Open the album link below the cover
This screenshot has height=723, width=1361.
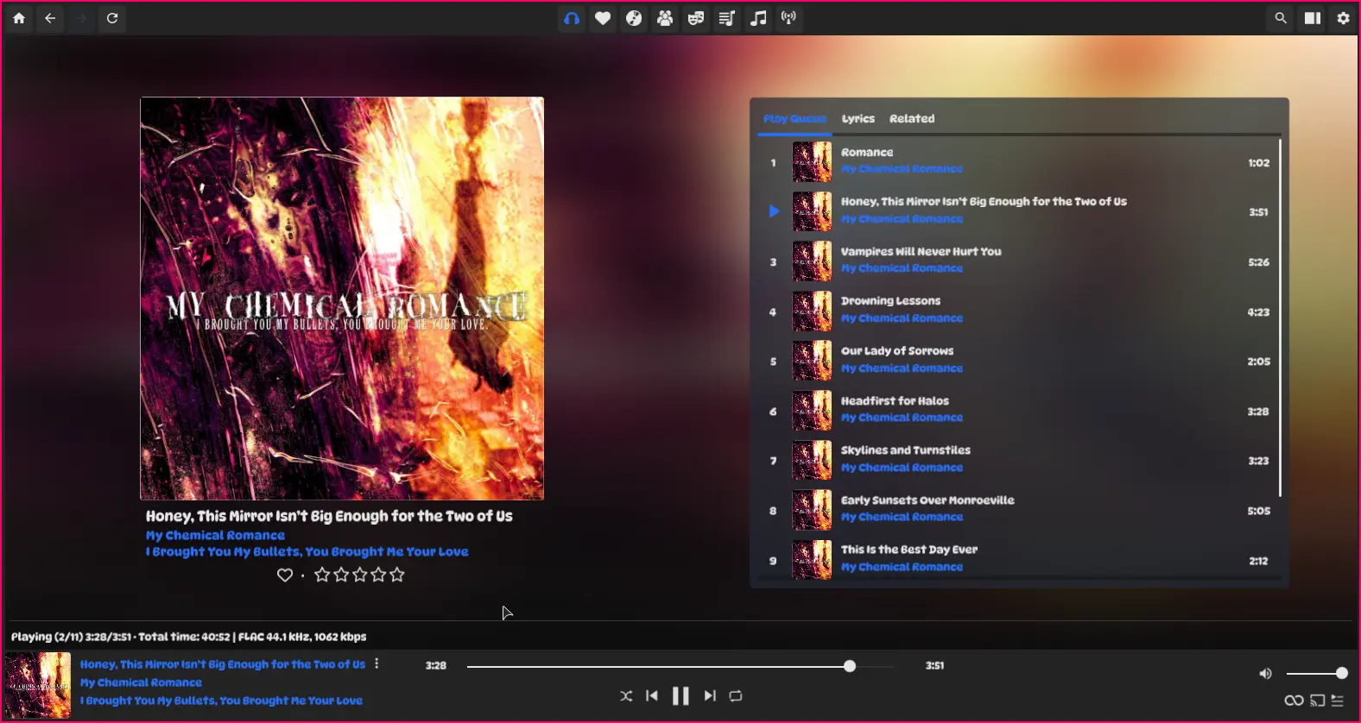(307, 551)
